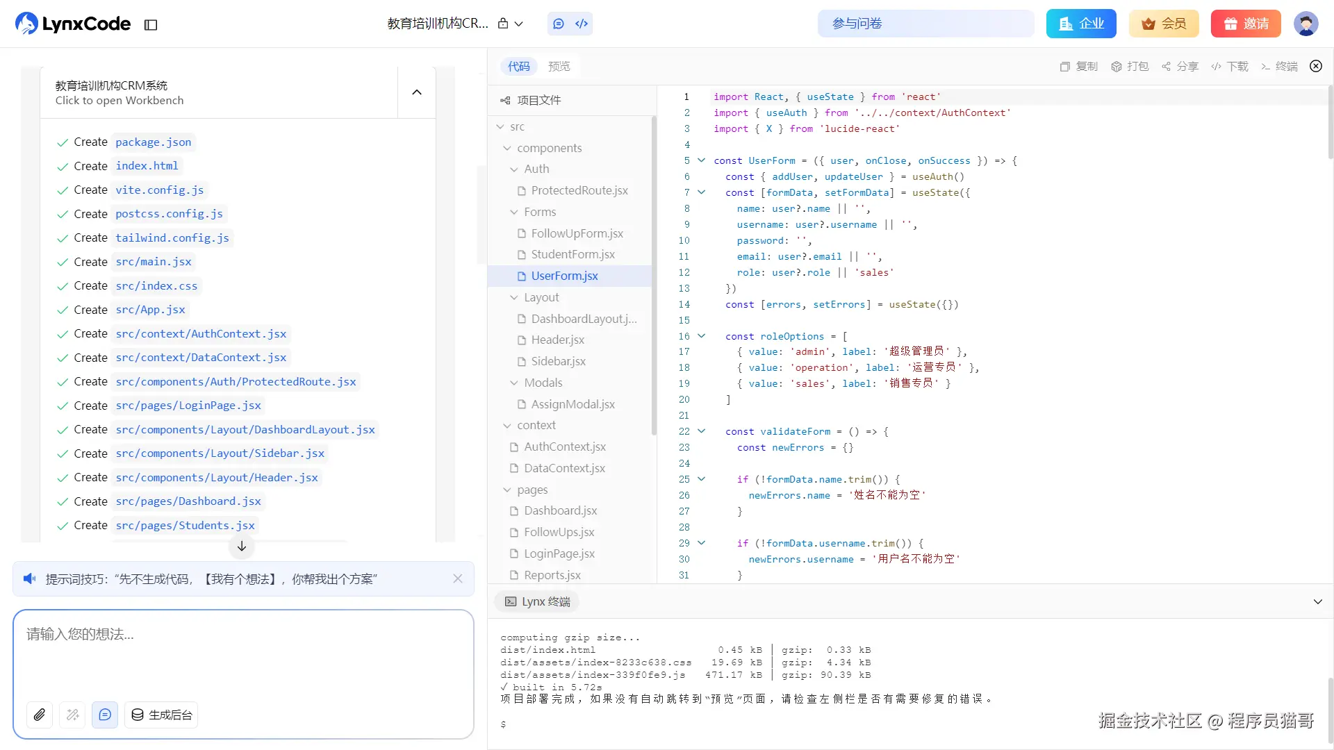
Task: Toggle the sidebar panel icon beside LynxCode logo
Action: 151,25
